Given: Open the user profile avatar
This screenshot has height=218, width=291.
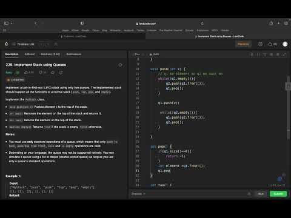Looking at the screenshot, I should click(x=285, y=44).
